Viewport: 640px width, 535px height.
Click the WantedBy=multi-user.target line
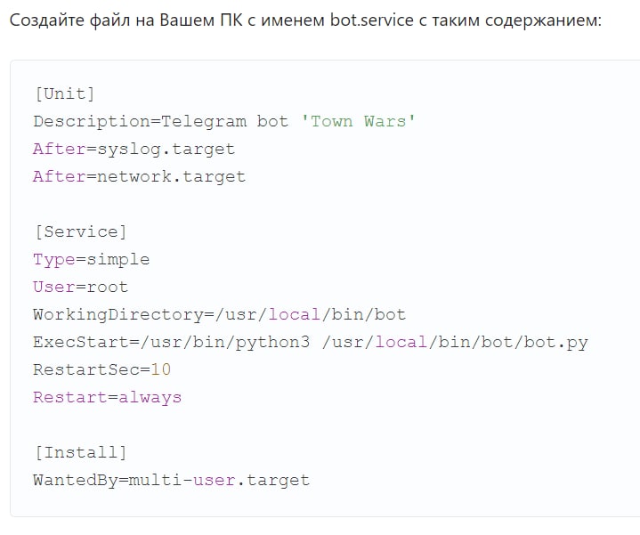point(172,480)
